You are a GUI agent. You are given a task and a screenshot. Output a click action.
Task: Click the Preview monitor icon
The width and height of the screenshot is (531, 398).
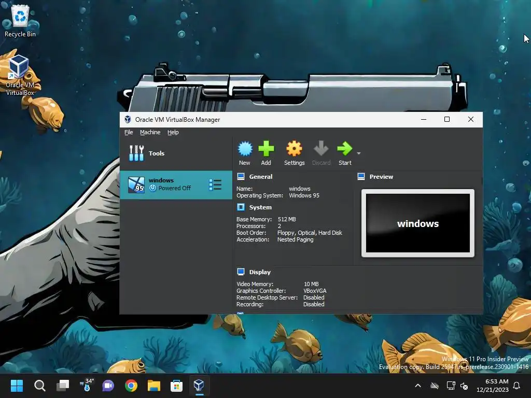tap(361, 176)
